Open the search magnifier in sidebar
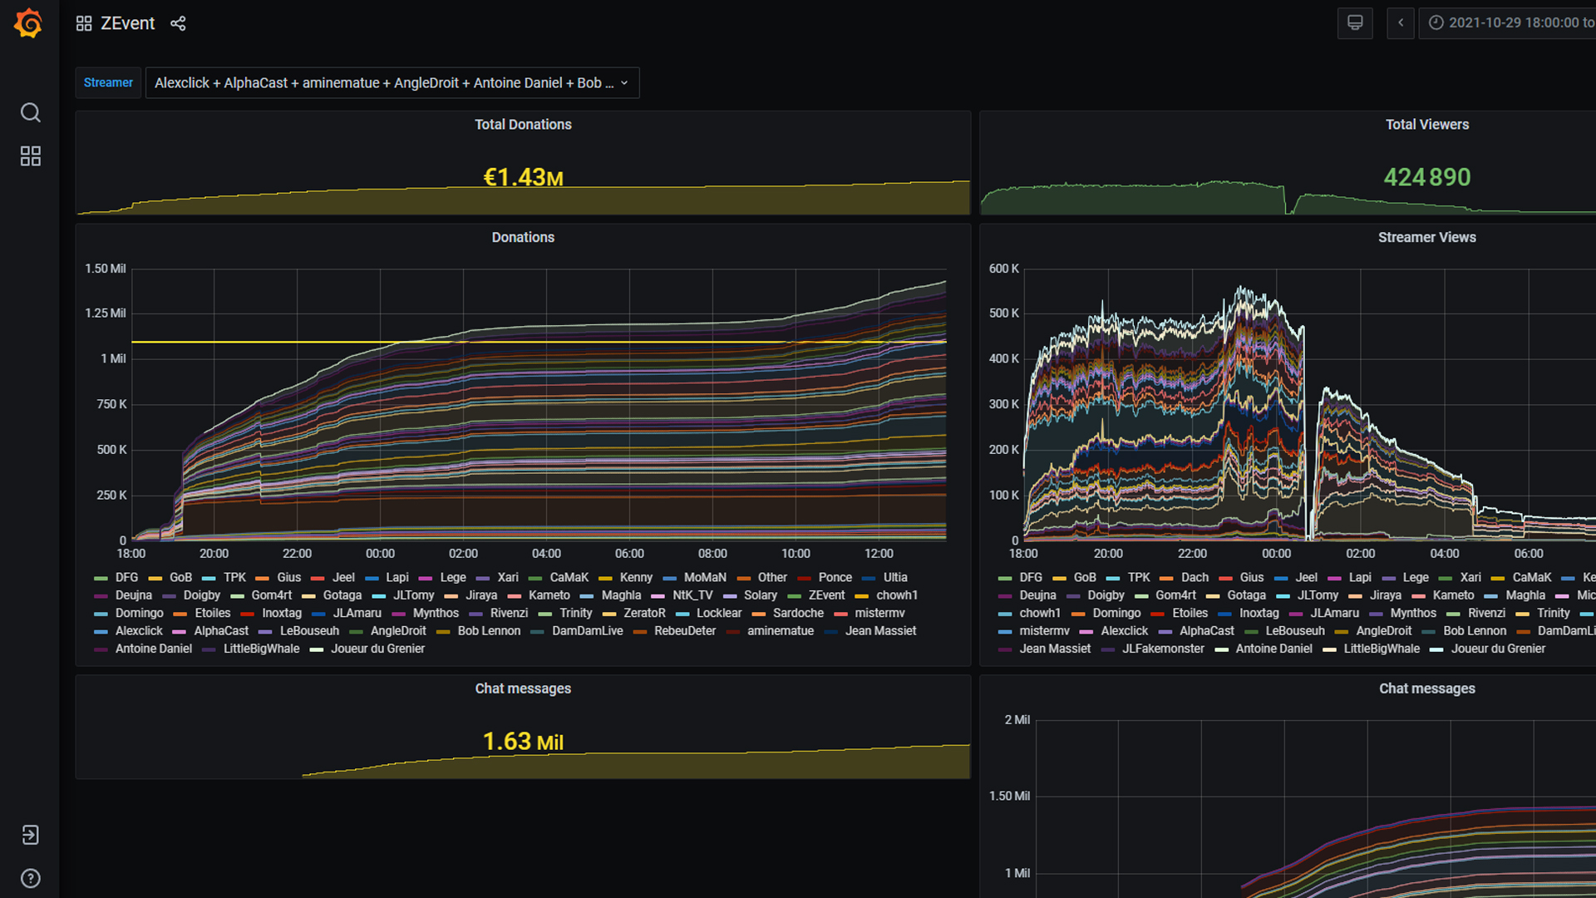The image size is (1596, 898). [30, 112]
